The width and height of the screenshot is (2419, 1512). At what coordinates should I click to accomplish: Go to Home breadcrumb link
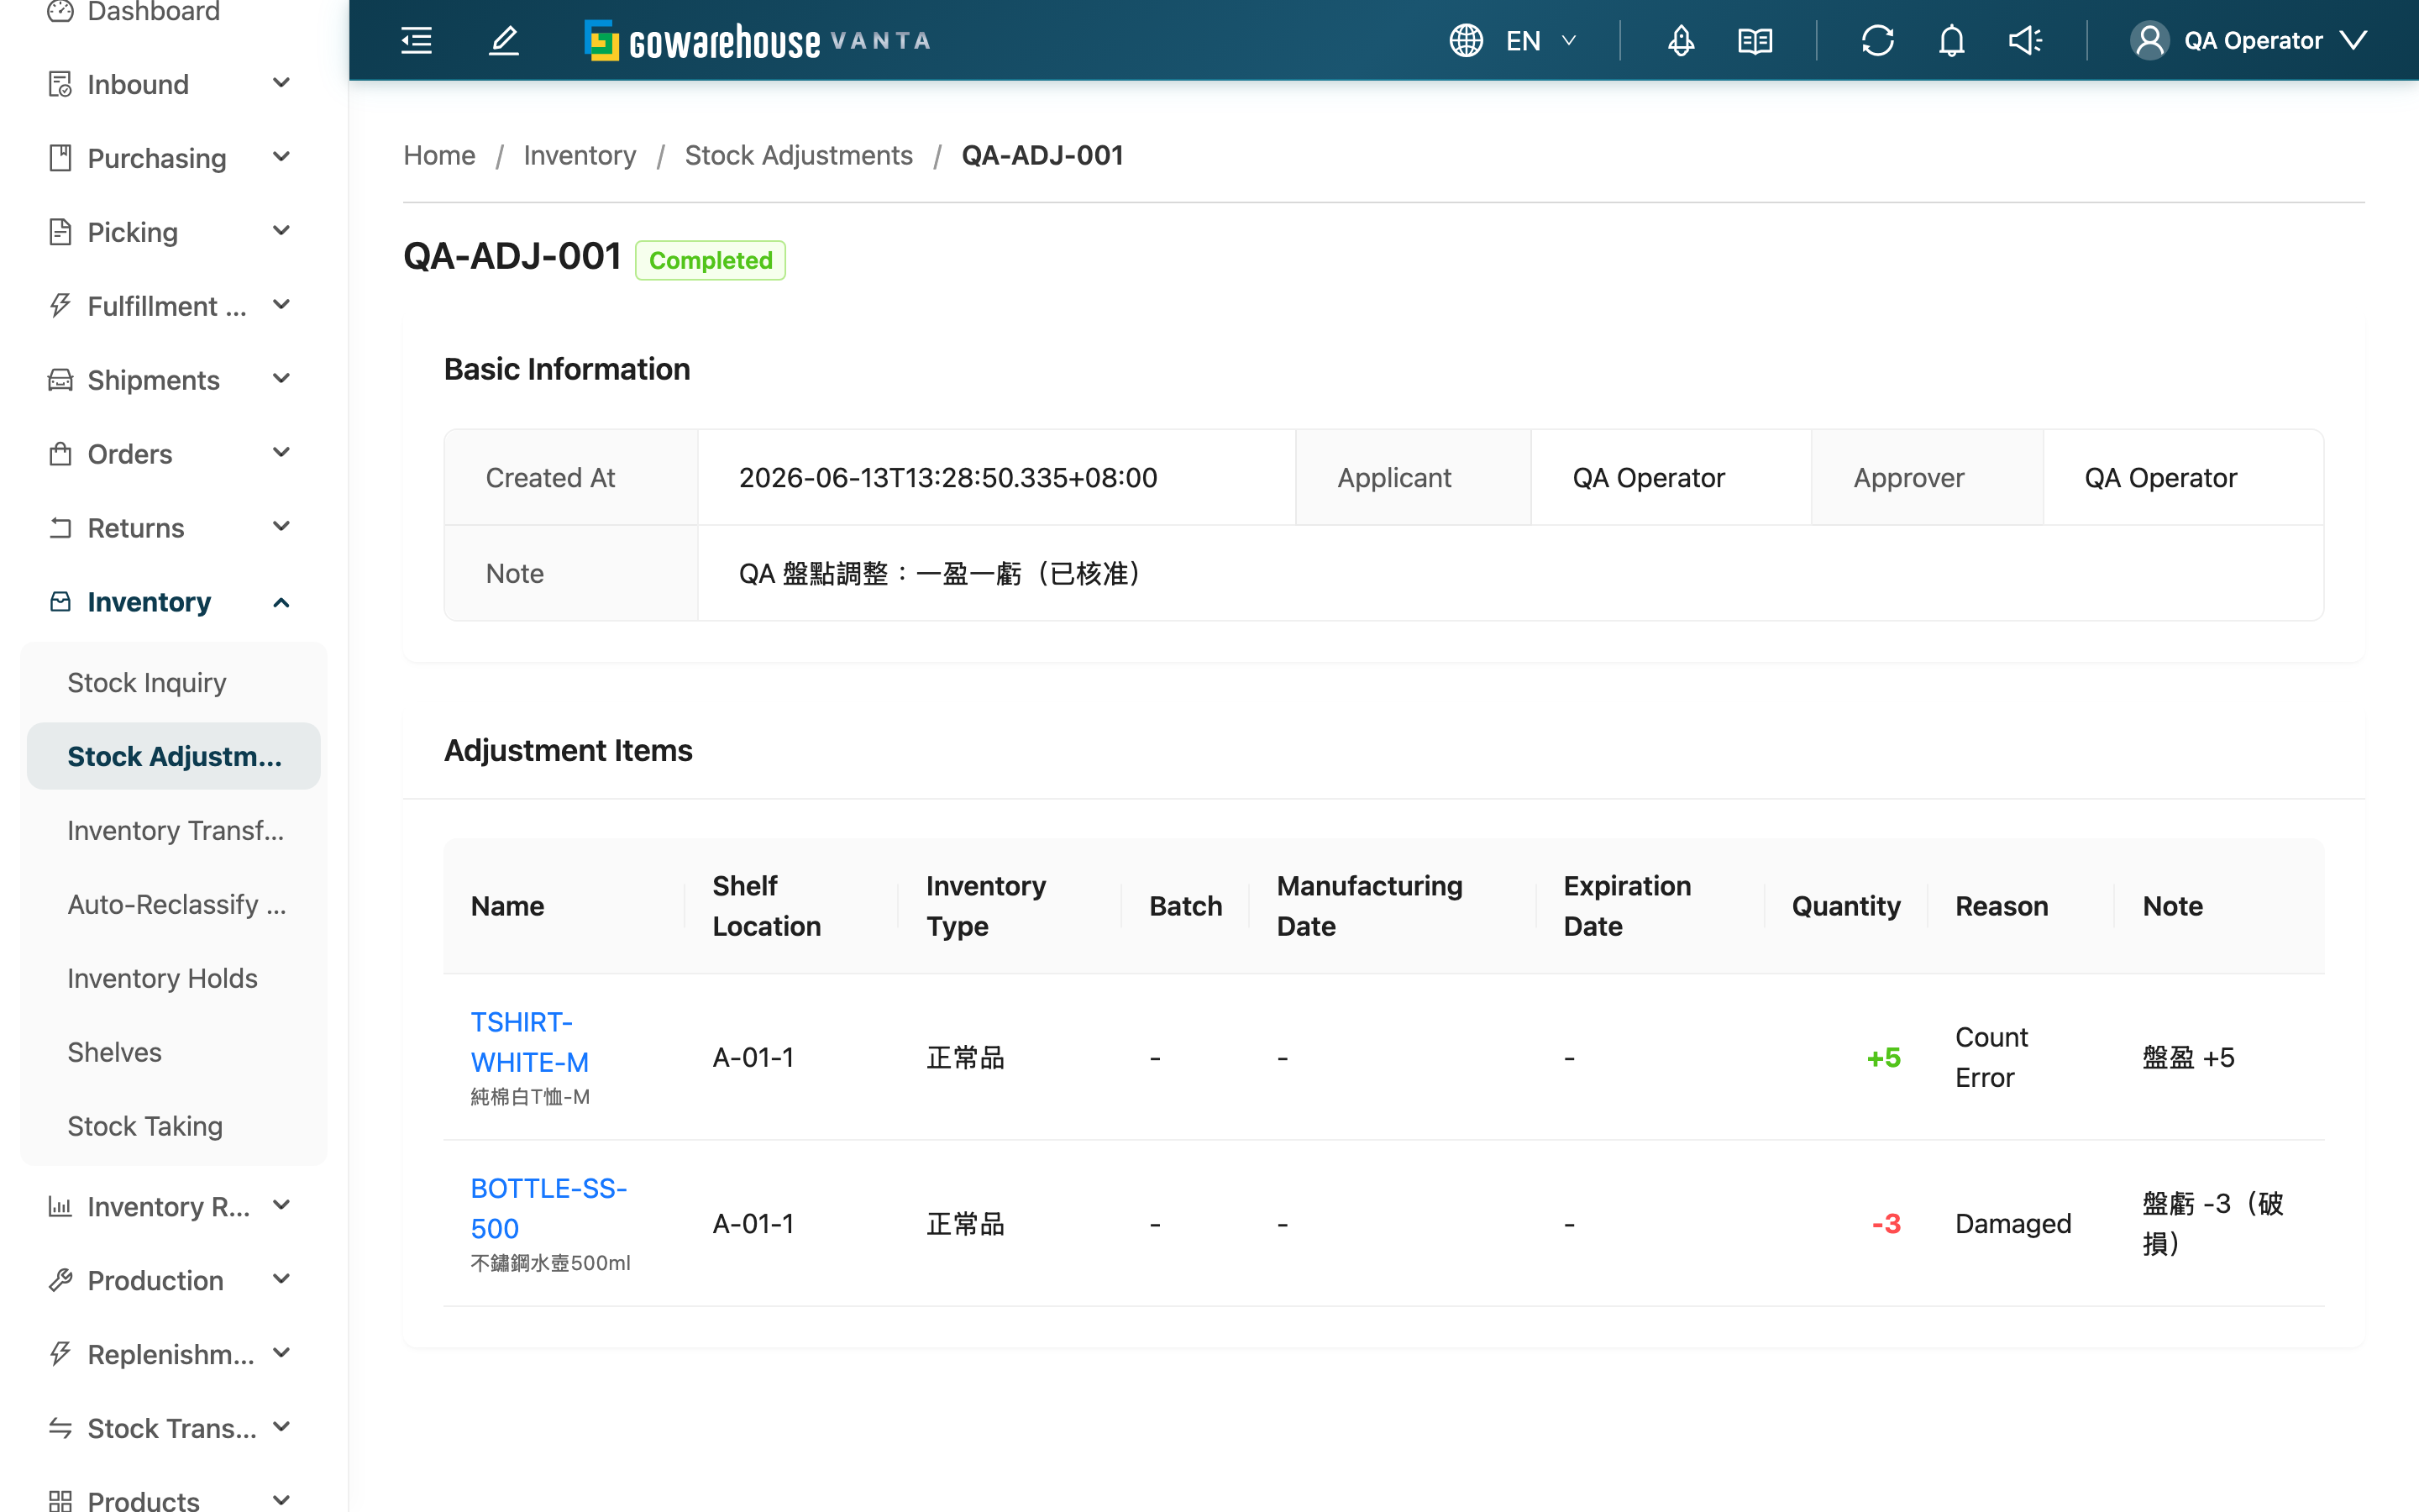tap(438, 155)
